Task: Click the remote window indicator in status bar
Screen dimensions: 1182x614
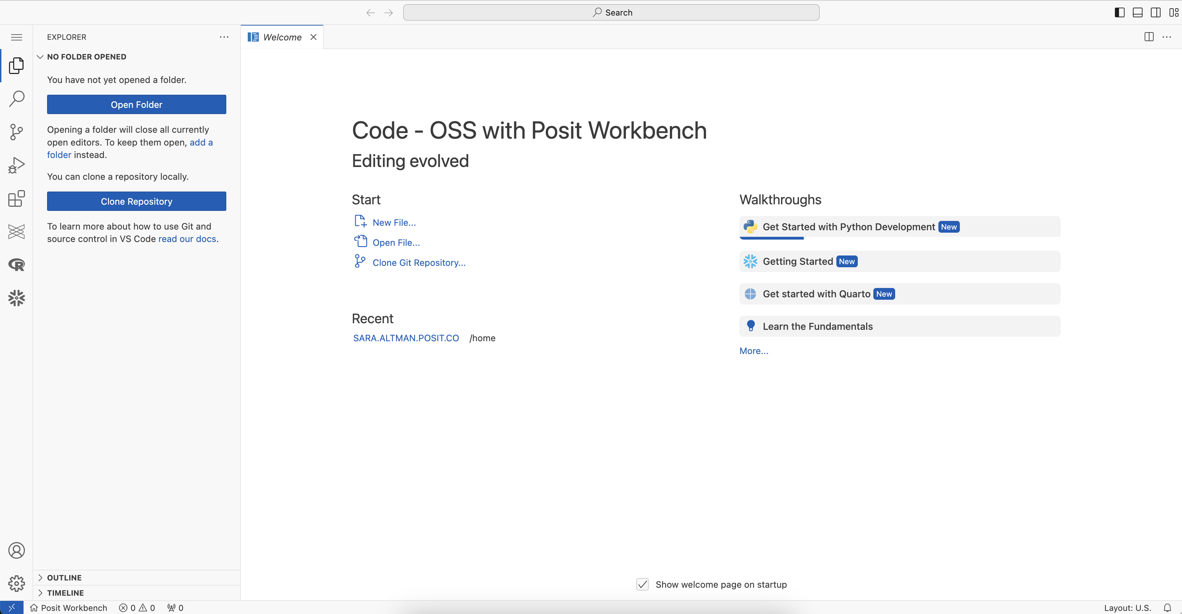Action: pos(12,607)
